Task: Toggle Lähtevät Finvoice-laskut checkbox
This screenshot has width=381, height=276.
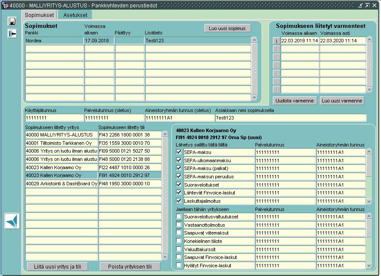Action: [x=179, y=192]
